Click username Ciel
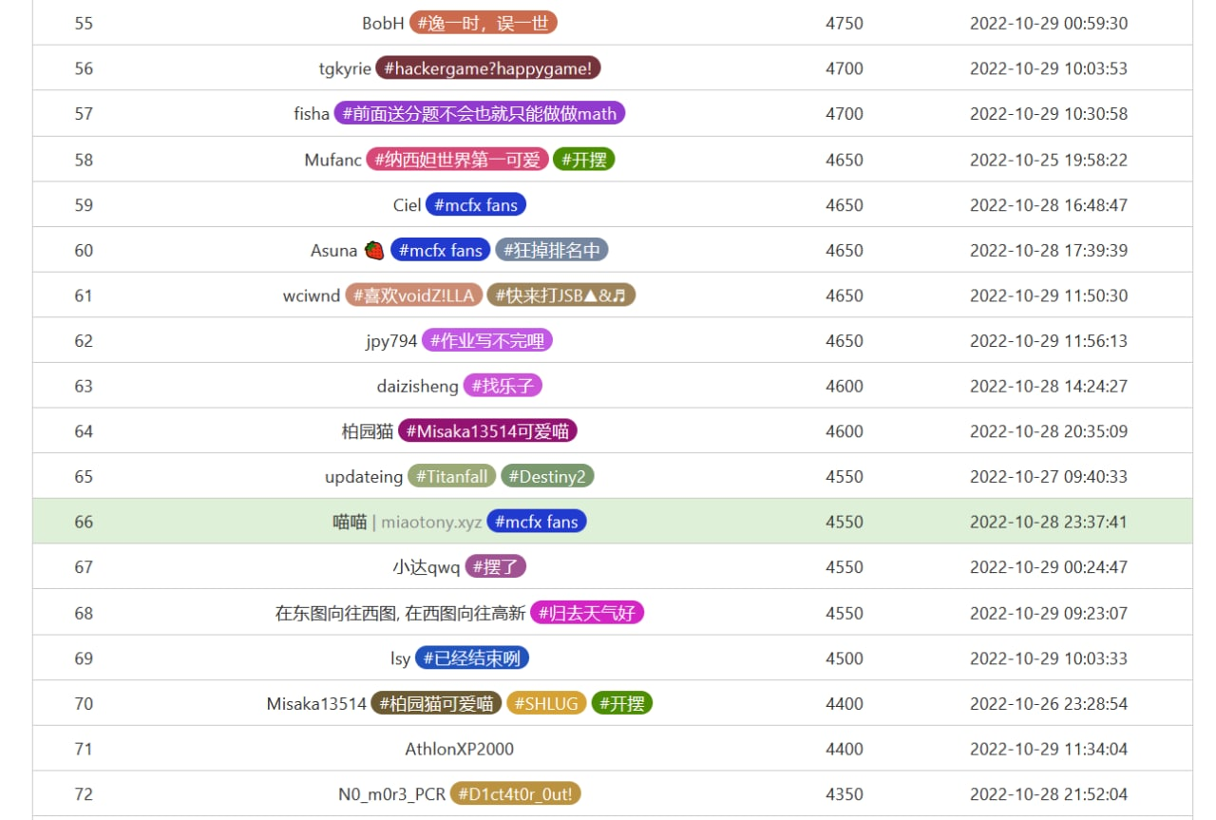The image size is (1216, 820). click(407, 205)
